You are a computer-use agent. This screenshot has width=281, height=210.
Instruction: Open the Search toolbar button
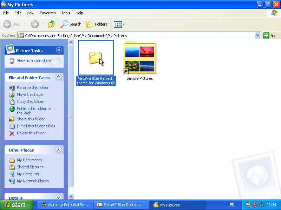click(x=71, y=24)
